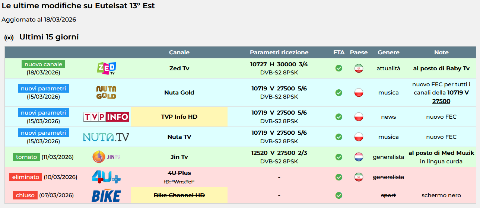
Task: Click the broadcast signal icon beside Ultimi 15 giorni
Action: coord(9,38)
